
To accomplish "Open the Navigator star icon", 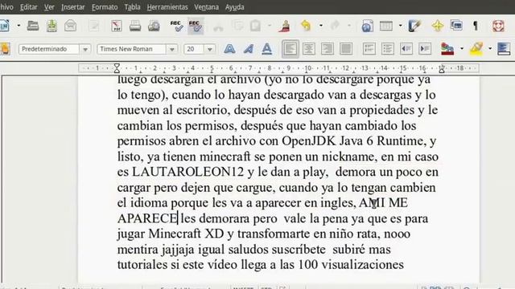I will pyautogui.click(x=438, y=26).
